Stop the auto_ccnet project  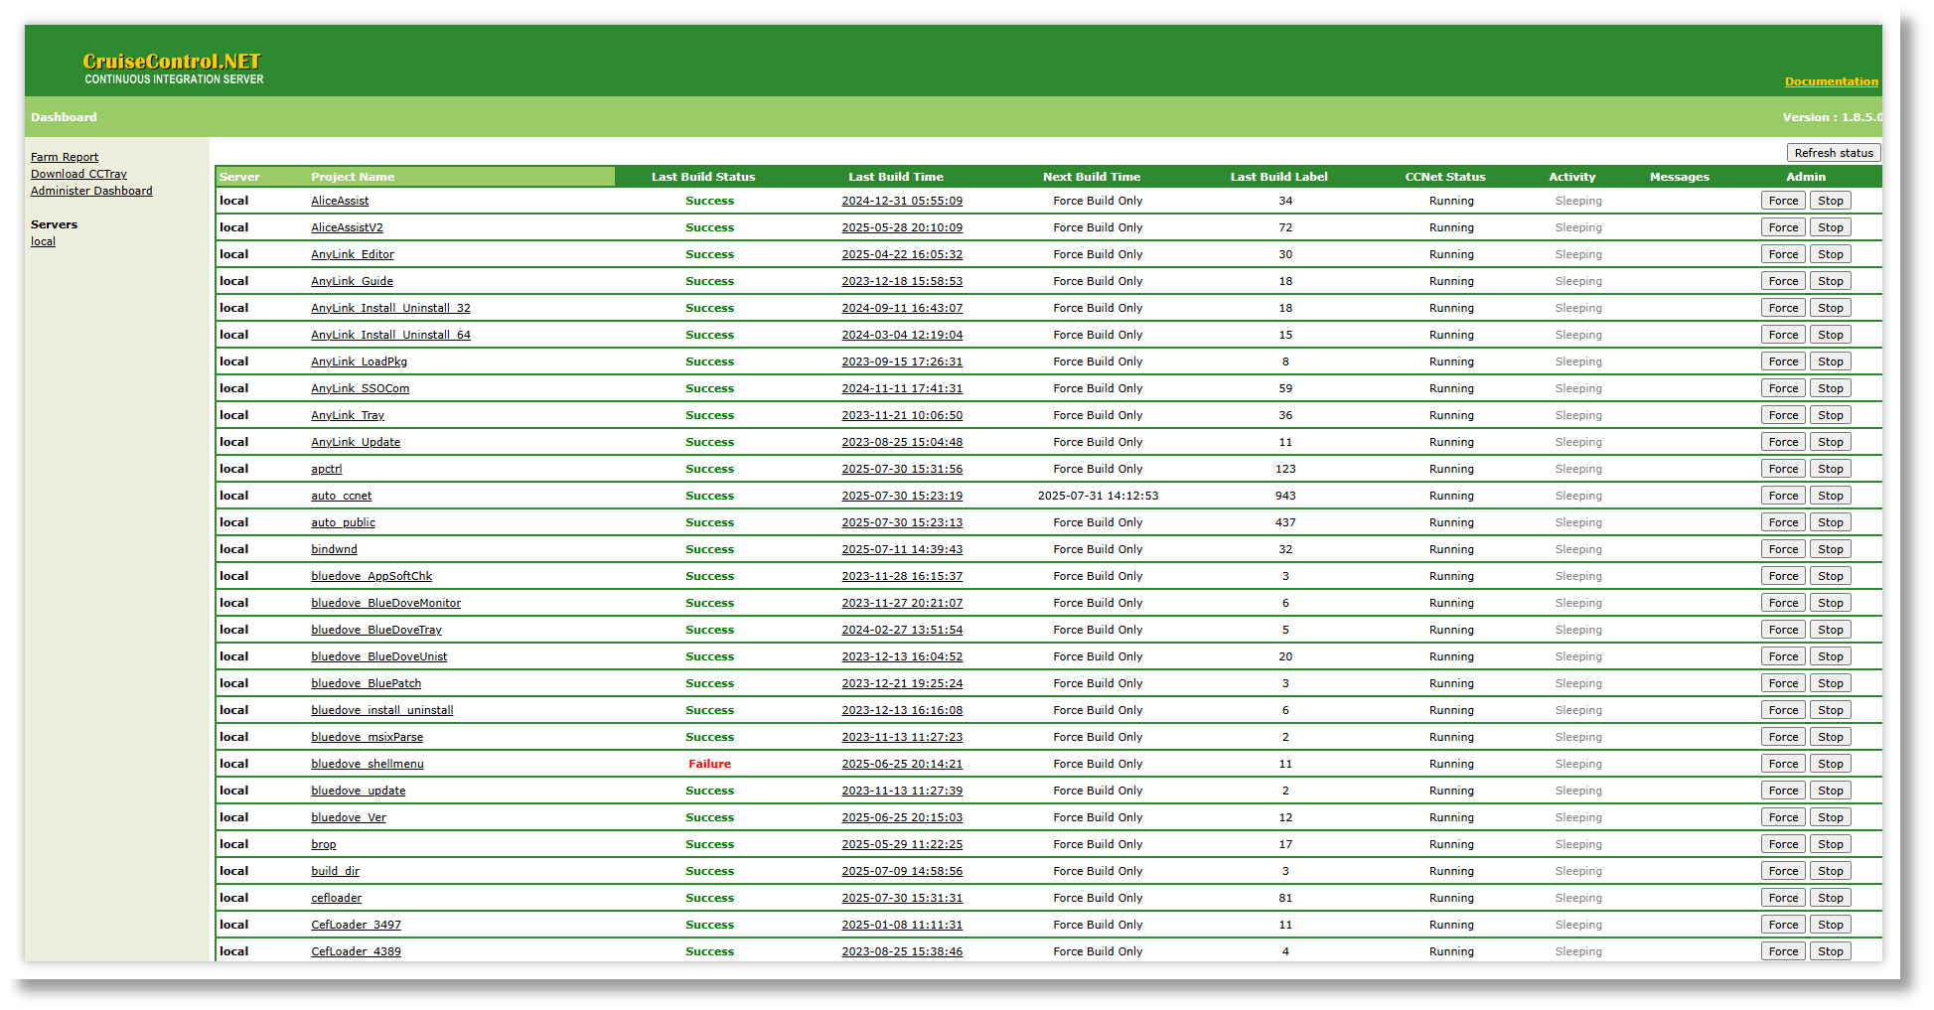[1830, 496]
